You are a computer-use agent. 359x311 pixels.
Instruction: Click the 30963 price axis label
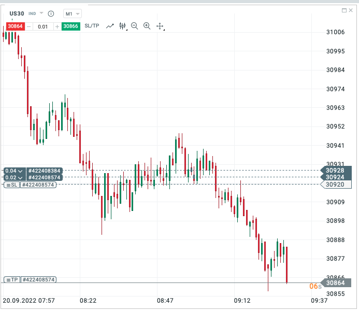[x=335, y=108]
